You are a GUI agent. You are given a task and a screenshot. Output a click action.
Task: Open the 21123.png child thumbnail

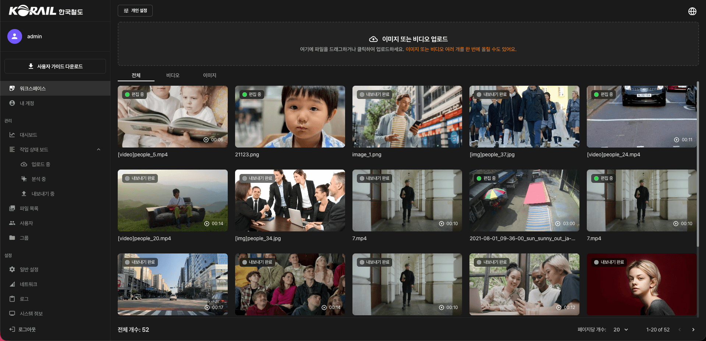pyautogui.click(x=290, y=117)
